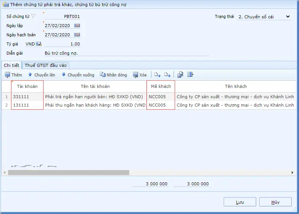Click scrollbar left arrow
Screen dimensions: 299x214
5,172
